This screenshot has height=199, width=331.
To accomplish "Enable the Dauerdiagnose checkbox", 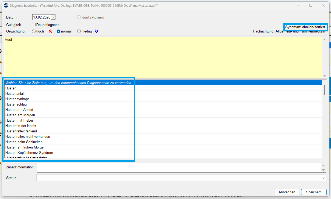I will (34, 25).
